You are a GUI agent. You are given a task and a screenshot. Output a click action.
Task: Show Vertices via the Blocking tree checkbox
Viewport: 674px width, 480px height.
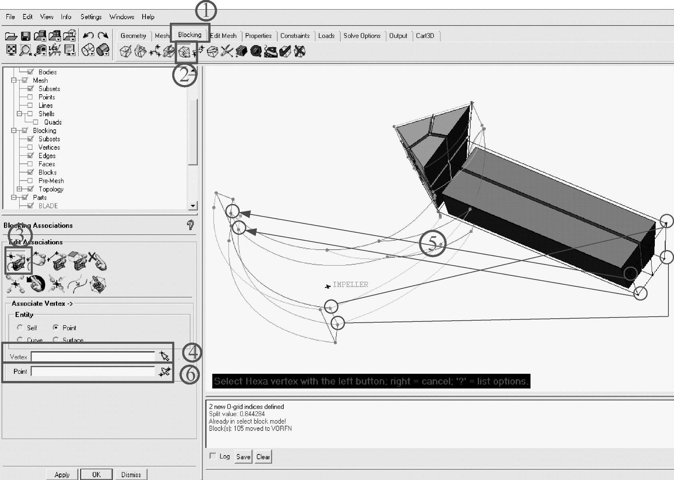tap(30, 147)
